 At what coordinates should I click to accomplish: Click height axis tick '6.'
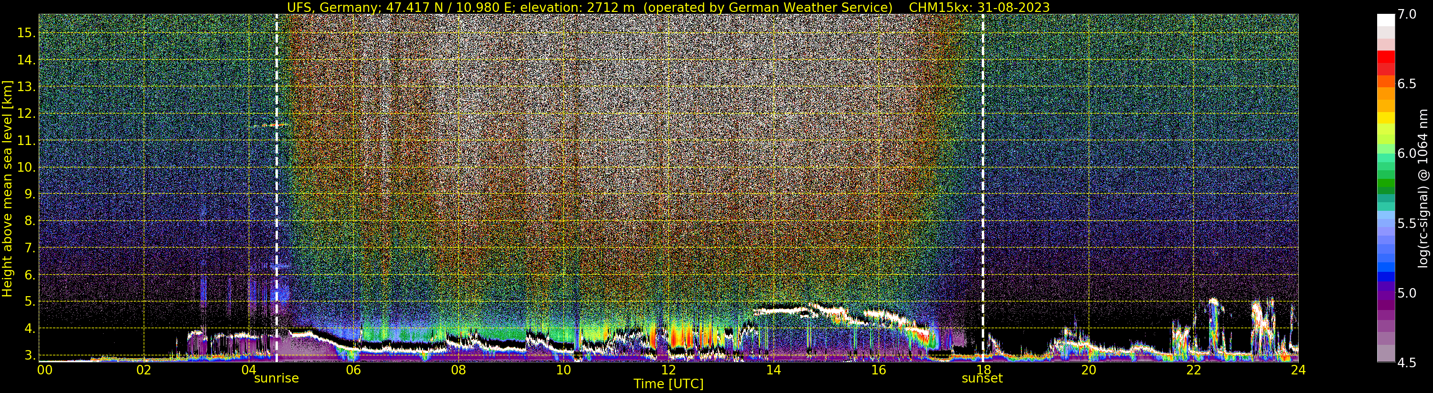point(30,275)
